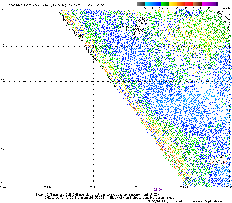Click the latitude label '16'
232x203 pixels.
click(x=3, y=81)
